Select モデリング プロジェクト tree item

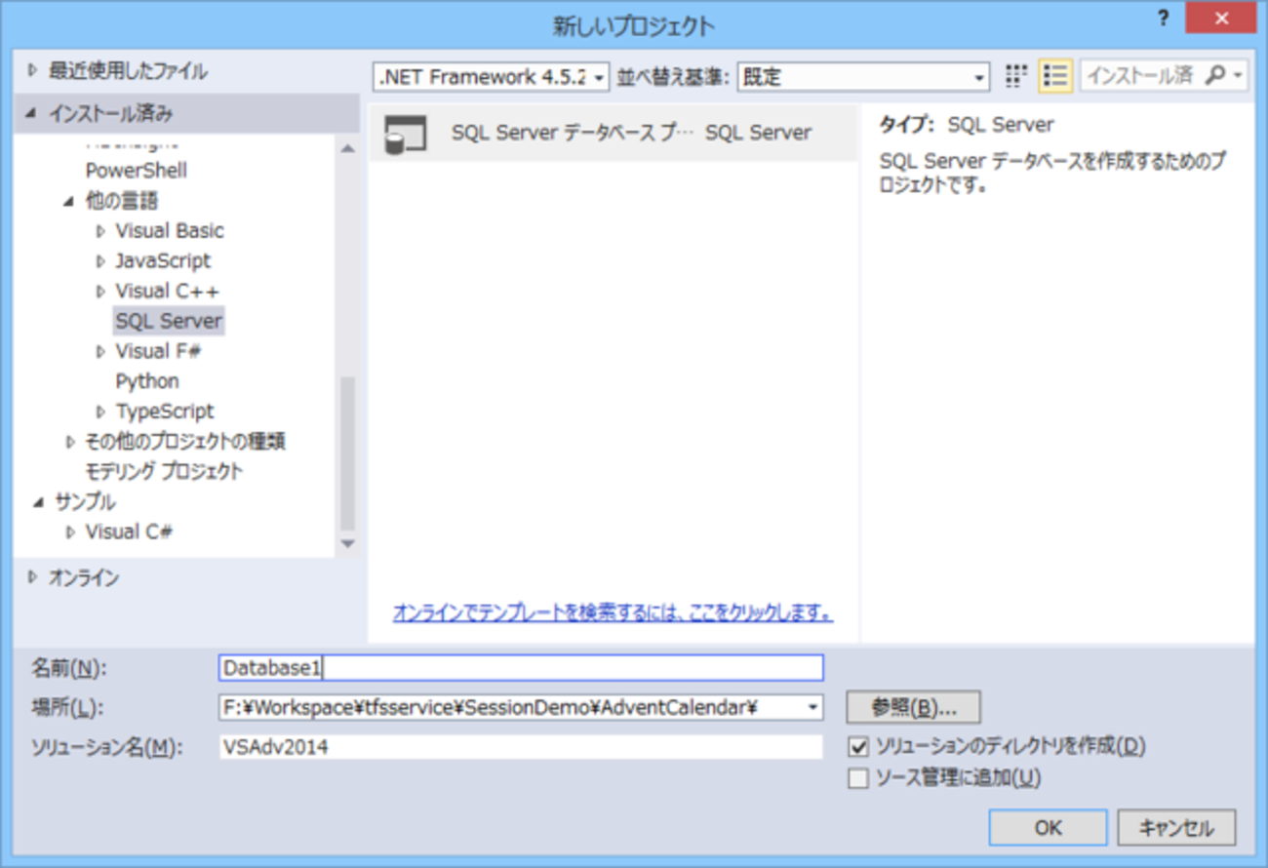click(164, 472)
